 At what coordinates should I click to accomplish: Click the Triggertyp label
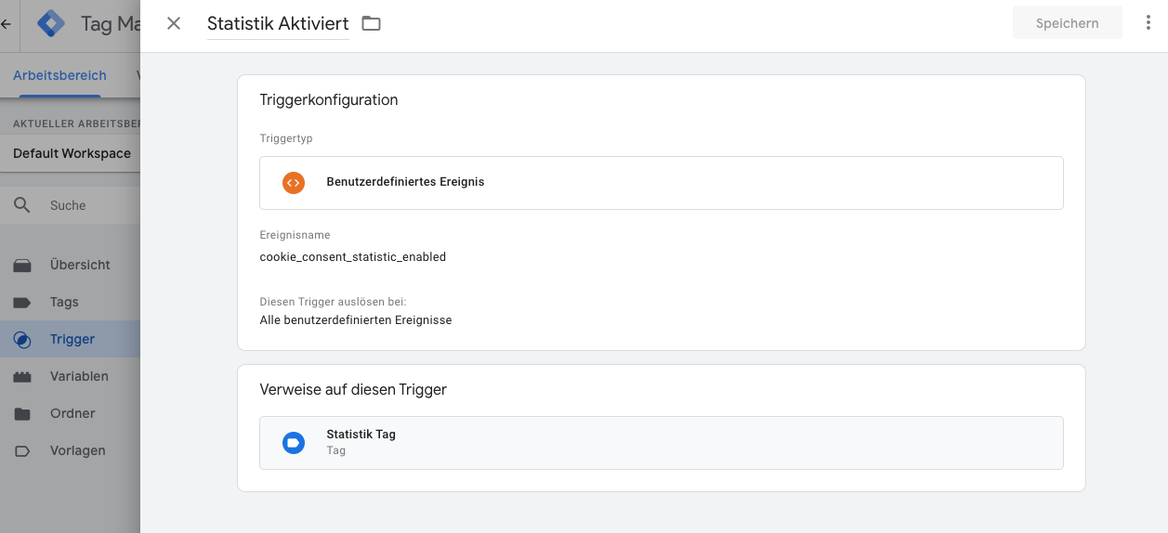click(x=286, y=138)
